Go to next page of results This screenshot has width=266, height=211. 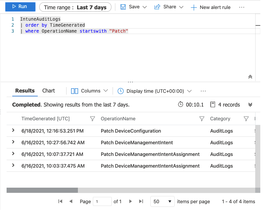(x=130, y=201)
